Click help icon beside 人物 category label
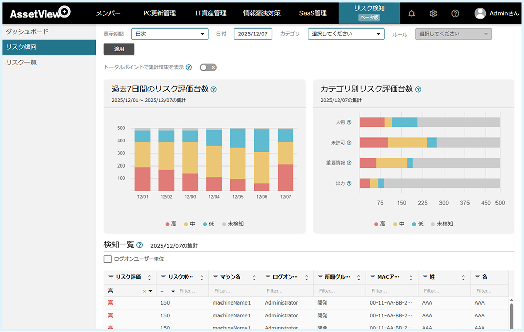 [349, 122]
